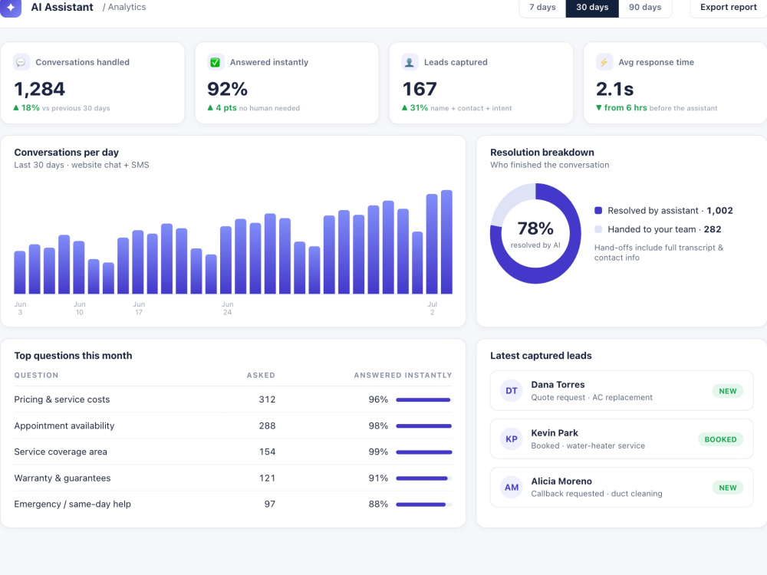Click the Export report button
Viewport: 767px width, 575px height.
729,8
